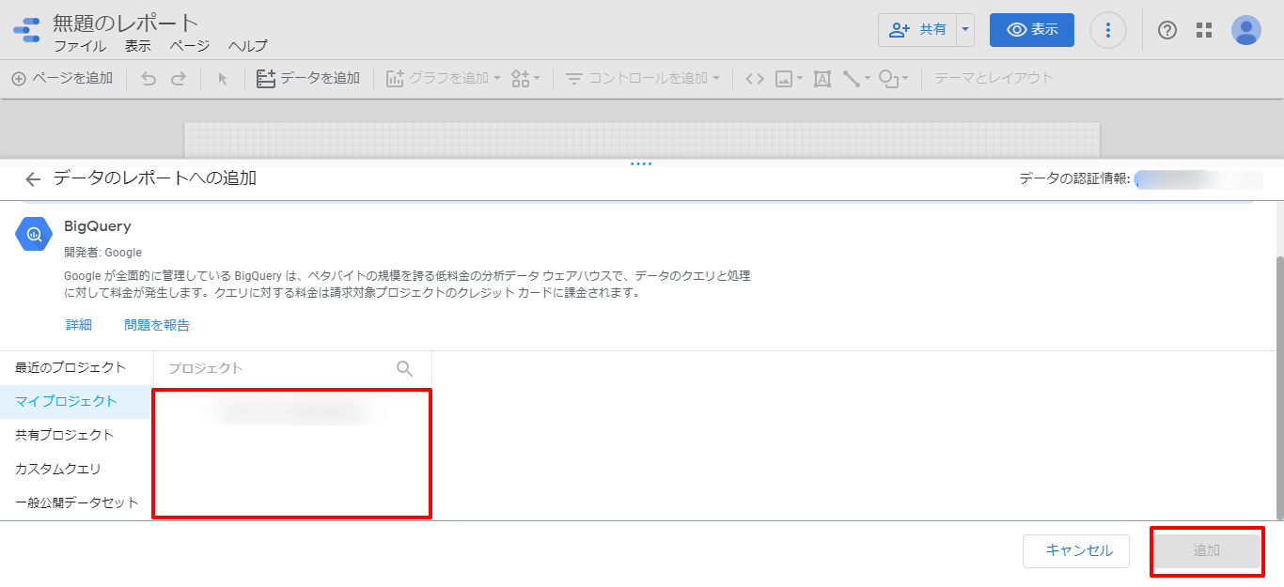This screenshot has width=1284, height=587.
Task: Click the 追加 button
Action: [x=1207, y=550]
